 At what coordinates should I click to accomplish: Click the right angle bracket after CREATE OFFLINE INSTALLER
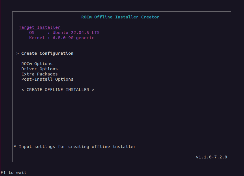[93, 90]
